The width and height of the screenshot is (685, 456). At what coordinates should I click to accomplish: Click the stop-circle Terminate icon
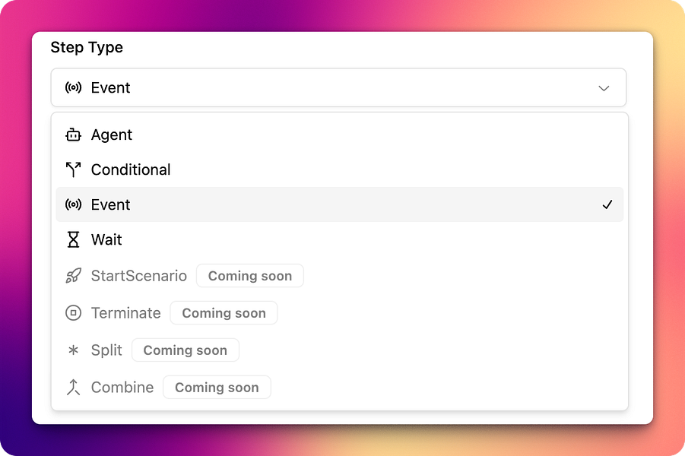pyautogui.click(x=73, y=312)
